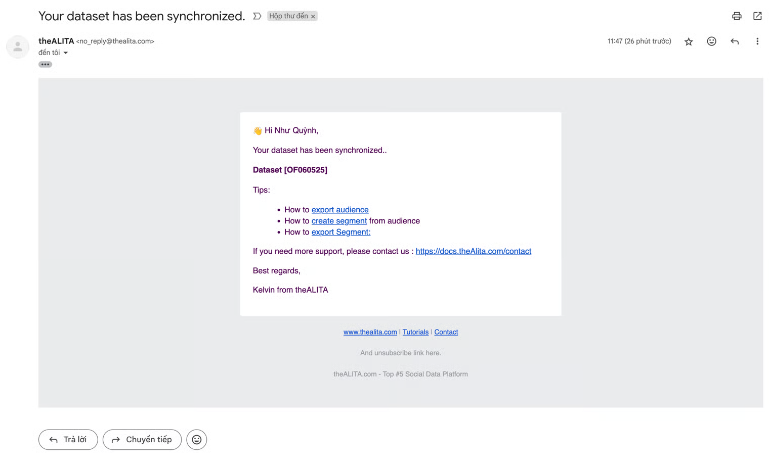Viewport: 769px width, 466px height.
Task: Toggle the importance marker next to subject
Action: pos(257,16)
